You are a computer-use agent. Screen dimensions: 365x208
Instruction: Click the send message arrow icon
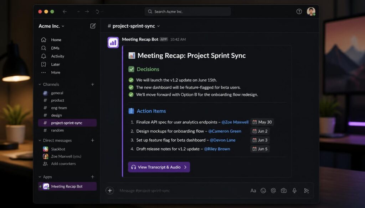click(x=306, y=191)
